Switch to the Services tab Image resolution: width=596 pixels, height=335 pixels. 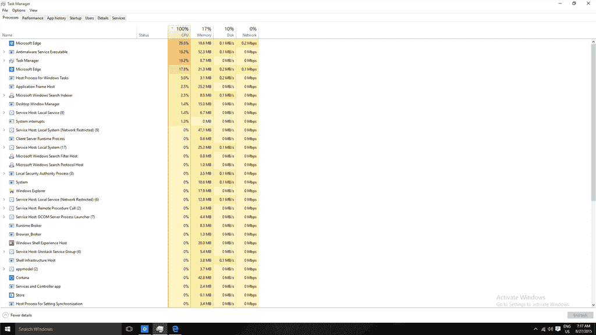click(x=119, y=18)
